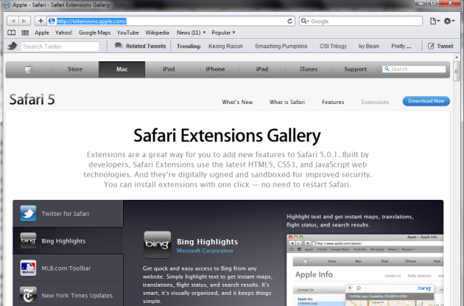The image size is (464, 306).
Task: Open trending topic CSI Trilogy
Action: click(x=333, y=46)
